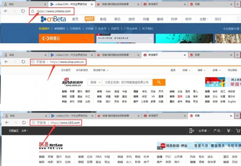Click the shopping cart icon on 163.com header
This screenshot has width=241, height=166.
coord(238,131)
